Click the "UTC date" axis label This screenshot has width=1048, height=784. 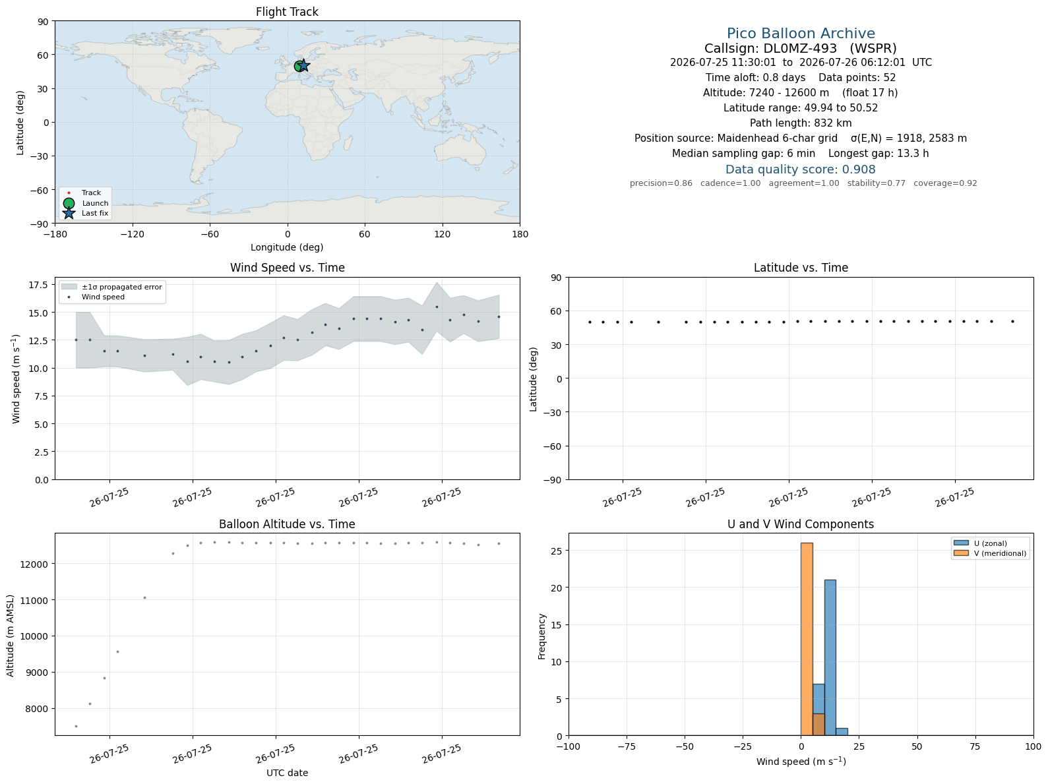(x=287, y=773)
